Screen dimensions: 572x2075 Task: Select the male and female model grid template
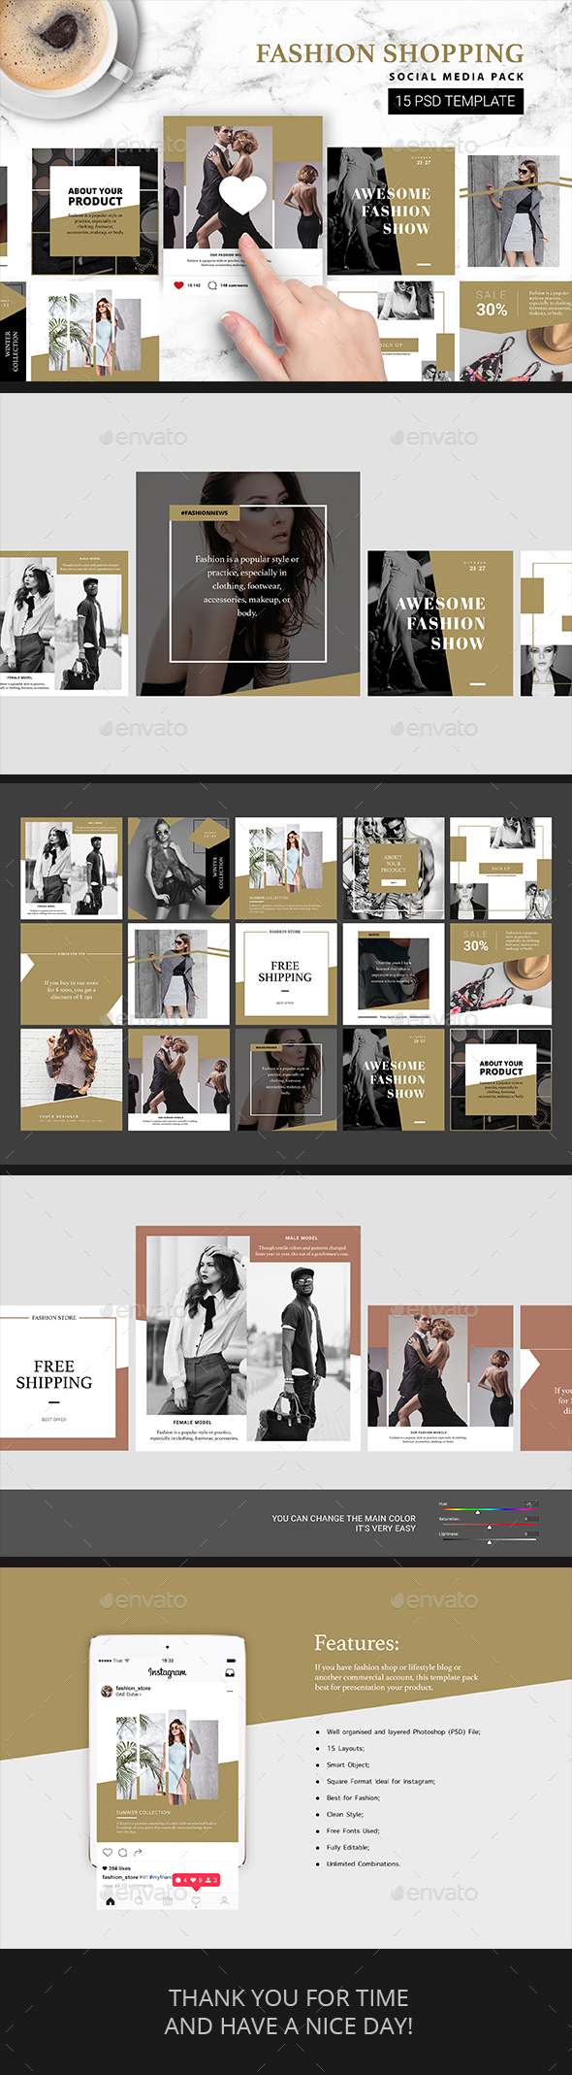[72, 869]
